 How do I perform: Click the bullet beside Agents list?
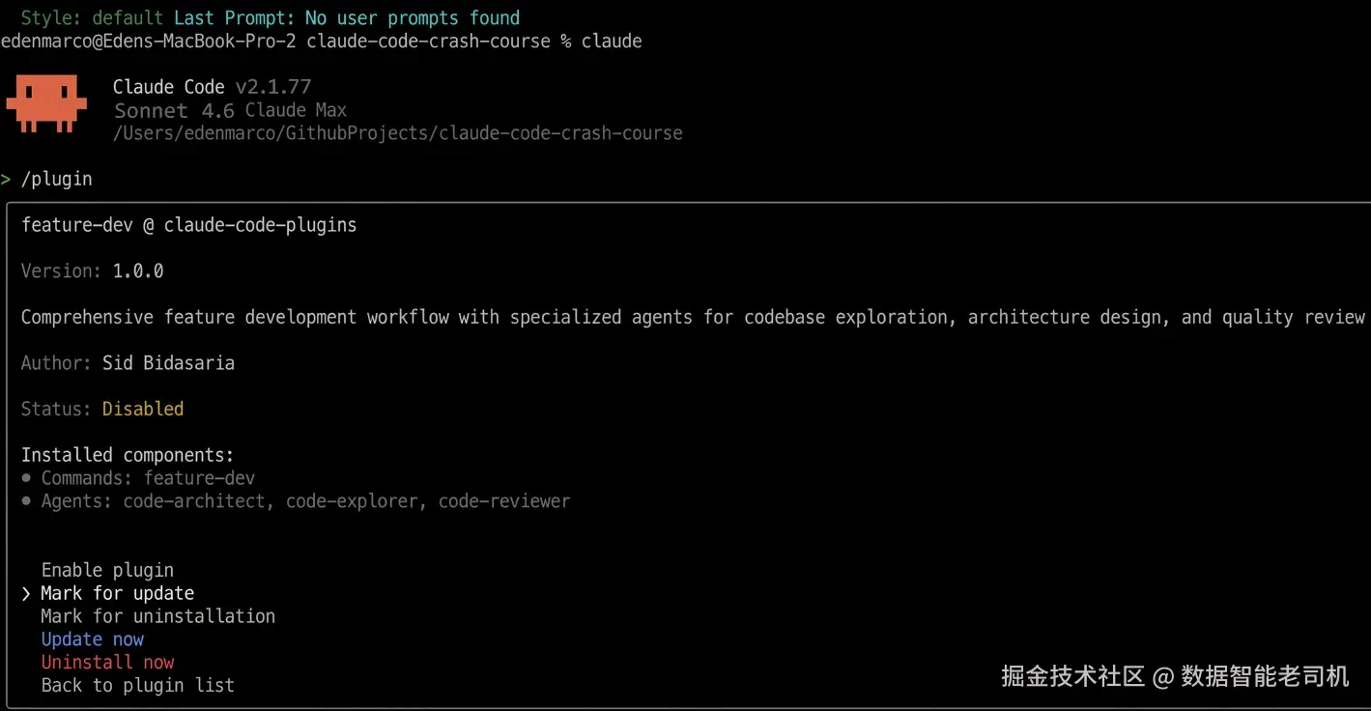click(x=26, y=501)
